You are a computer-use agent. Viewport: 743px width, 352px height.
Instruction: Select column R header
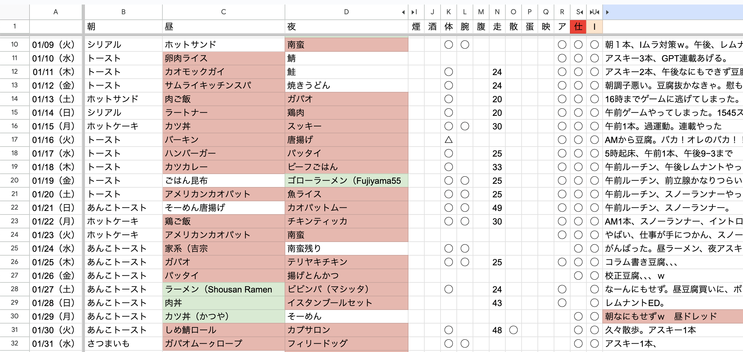[x=562, y=12]
